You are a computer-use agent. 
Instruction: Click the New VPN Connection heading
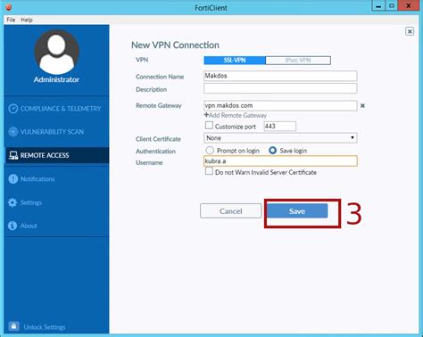pyautogui.click(x=175, y=45)
